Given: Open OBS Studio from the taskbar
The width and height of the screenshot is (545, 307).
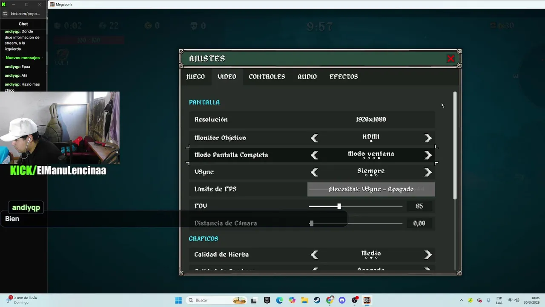Looking at the screenshot, I should 355,300.
